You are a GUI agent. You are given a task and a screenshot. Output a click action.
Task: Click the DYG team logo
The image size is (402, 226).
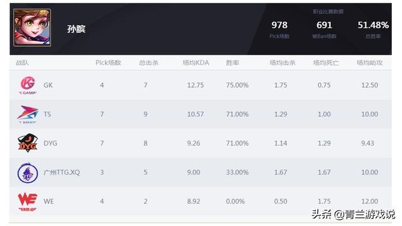tap(28, 143)
